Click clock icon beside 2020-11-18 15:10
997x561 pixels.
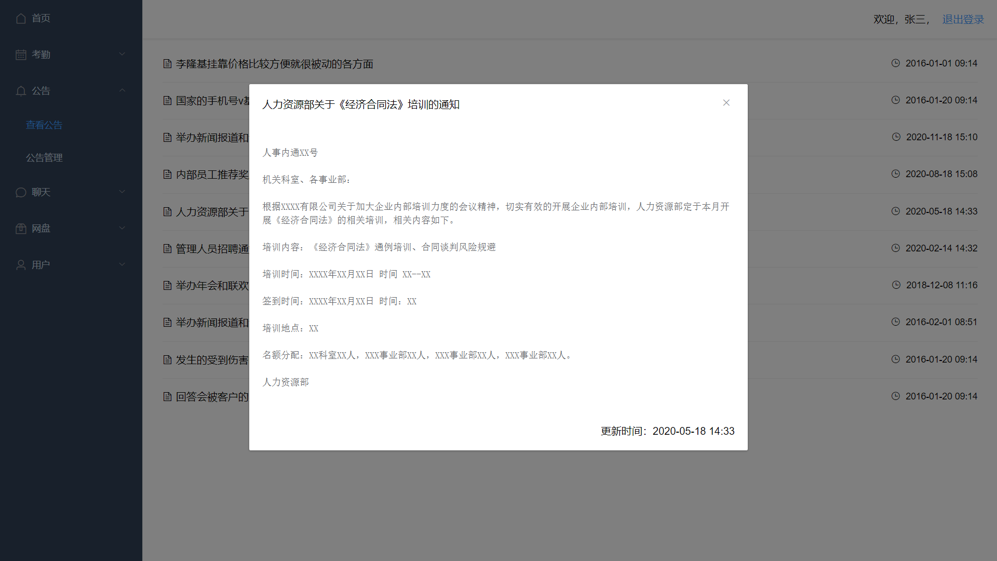coord(896,137)
